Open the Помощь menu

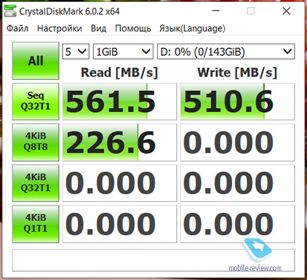point(133,28)
